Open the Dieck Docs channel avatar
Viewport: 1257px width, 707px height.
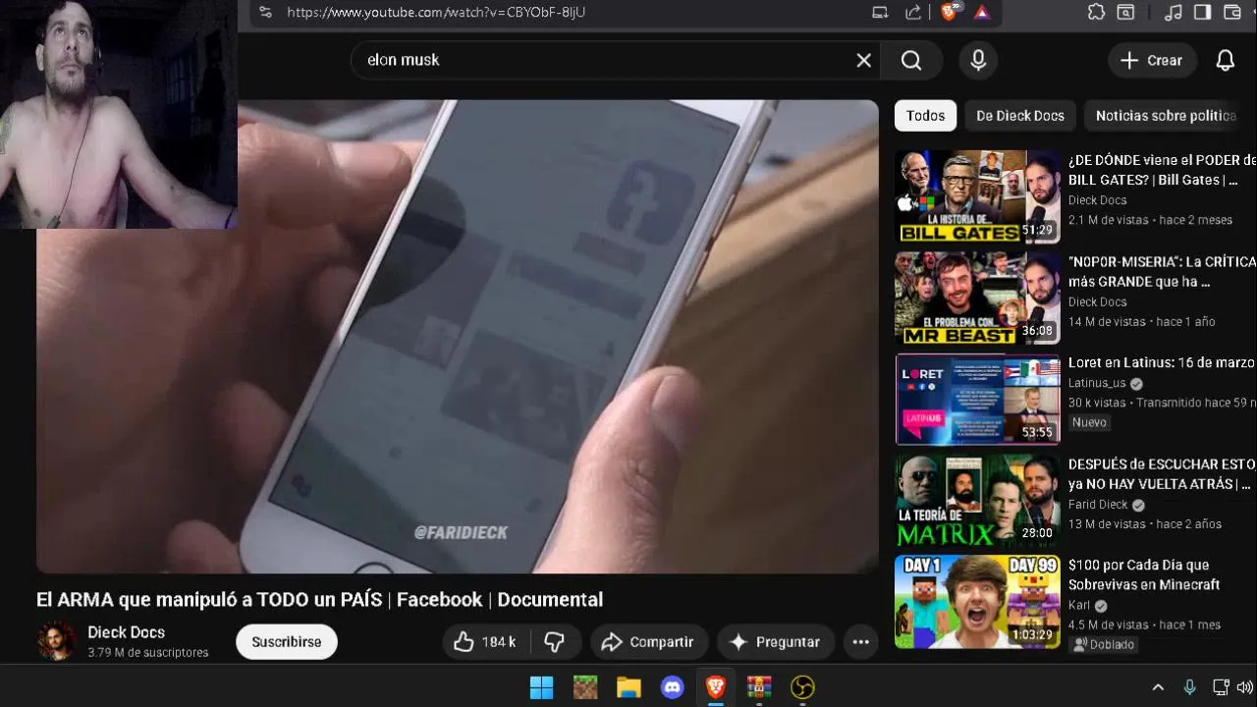tap(56, 641)
